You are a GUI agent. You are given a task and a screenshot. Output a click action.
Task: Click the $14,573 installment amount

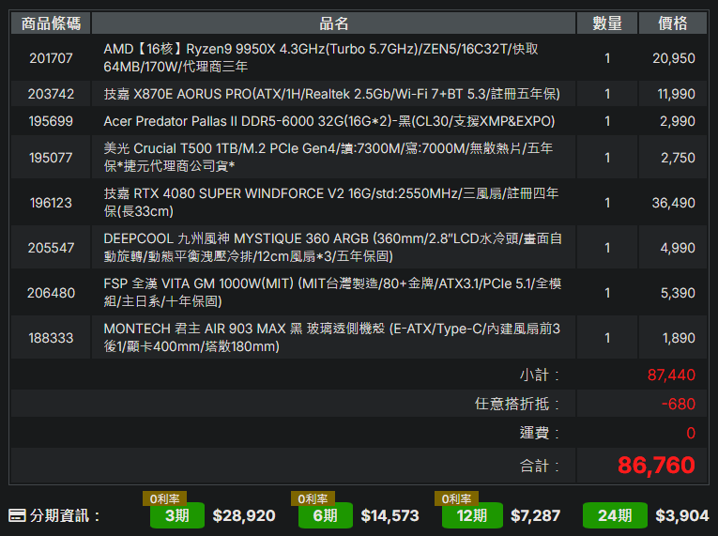tap(390, 515)
